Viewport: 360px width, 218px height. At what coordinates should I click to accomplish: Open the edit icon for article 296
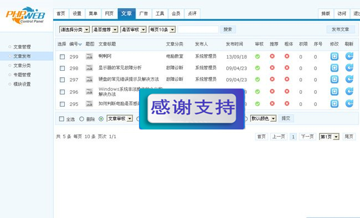click(x=335, y=91)
